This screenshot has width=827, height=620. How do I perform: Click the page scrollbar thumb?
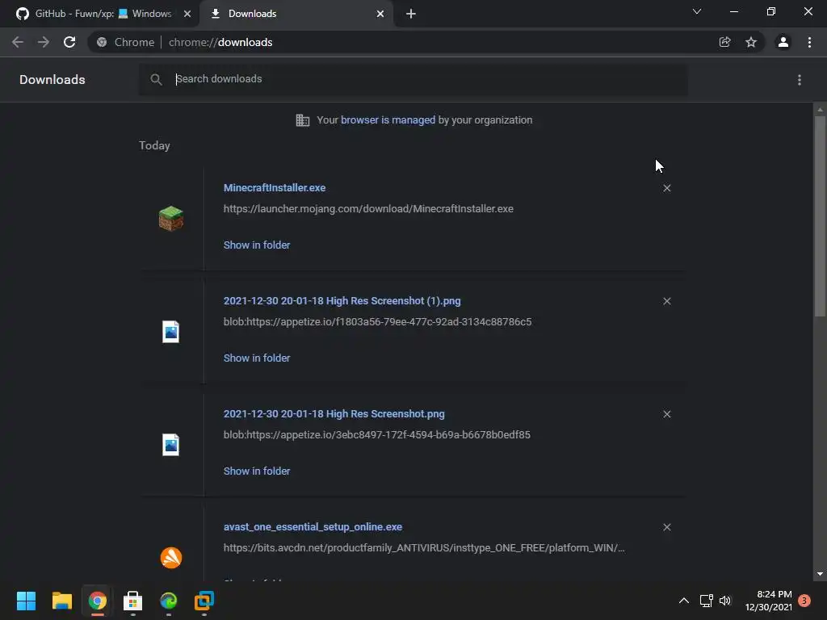[820, 216]
